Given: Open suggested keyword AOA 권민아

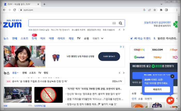Looking at the screenshot, I should pyautogui.click(x=39, y=30).
